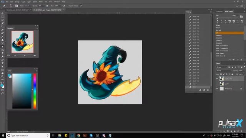Select the Healing Brush tool
246x138 pixels.
click(2, 33)
